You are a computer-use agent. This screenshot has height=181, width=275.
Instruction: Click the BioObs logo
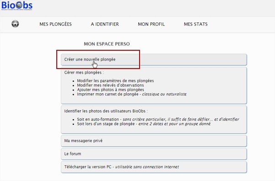[x=17, y=5]
